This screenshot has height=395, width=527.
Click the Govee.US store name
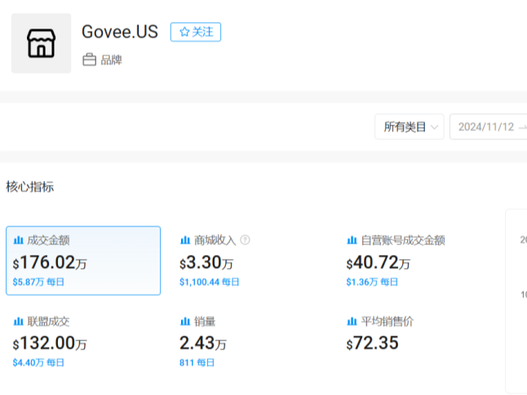[120, 32]
